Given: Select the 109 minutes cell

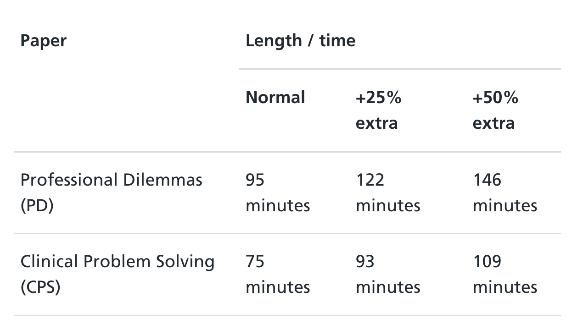Looking at the screenshot, I should click(x=505, y=274).
